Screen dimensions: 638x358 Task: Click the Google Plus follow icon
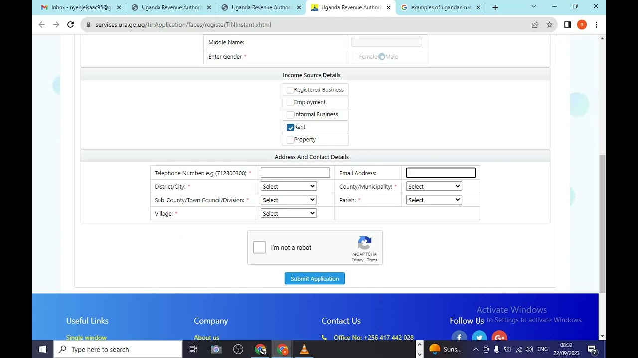click(x=499, y=338)
